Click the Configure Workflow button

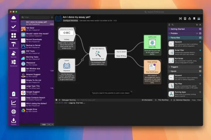click(71, 21)
